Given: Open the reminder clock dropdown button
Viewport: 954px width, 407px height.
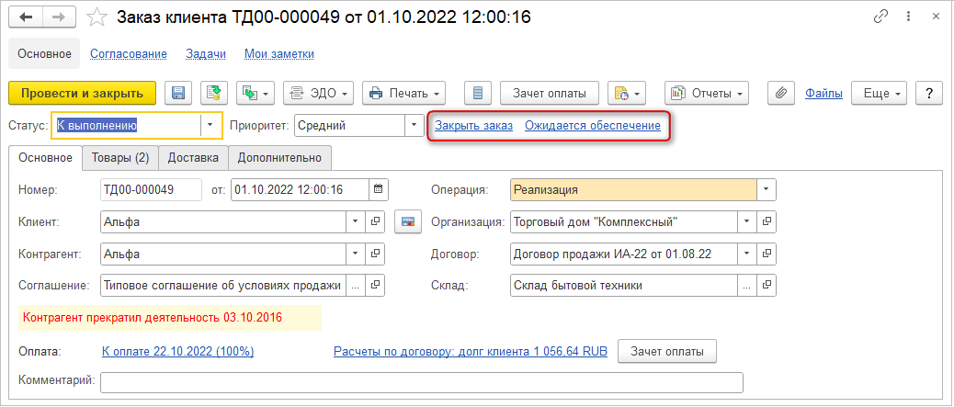Looking at the screenshot, I should (x=627, y=93).
